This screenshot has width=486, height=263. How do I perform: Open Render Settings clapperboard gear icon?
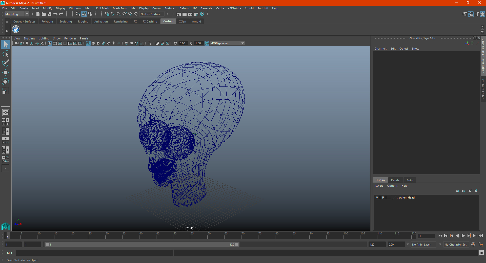[x=196, y=14]
